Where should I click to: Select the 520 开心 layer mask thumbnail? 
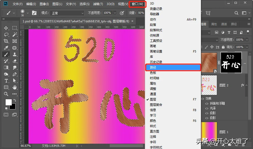231,63
